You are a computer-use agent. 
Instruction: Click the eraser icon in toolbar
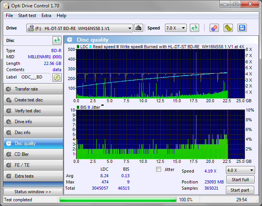(x=214, y=28)
